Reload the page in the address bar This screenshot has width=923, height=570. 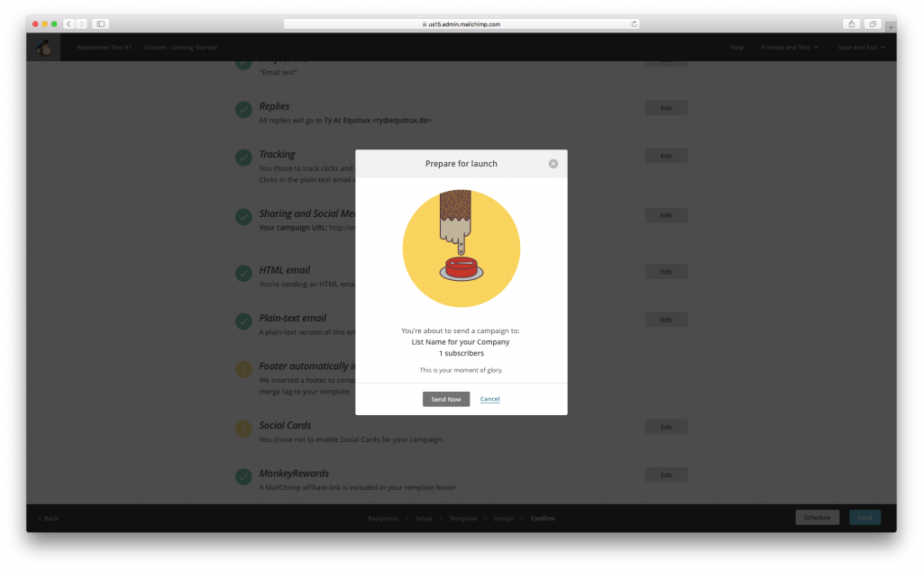click(634, 24)
